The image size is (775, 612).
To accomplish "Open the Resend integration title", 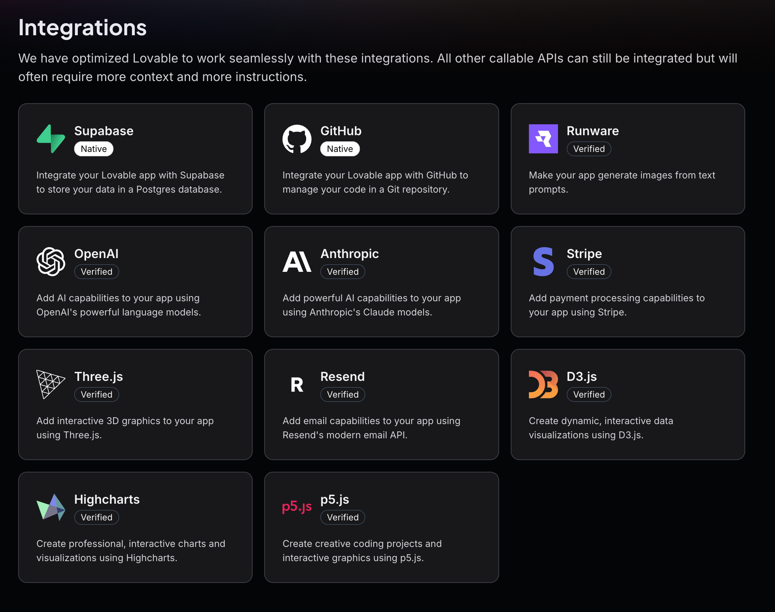I will (x=342, y=377).
